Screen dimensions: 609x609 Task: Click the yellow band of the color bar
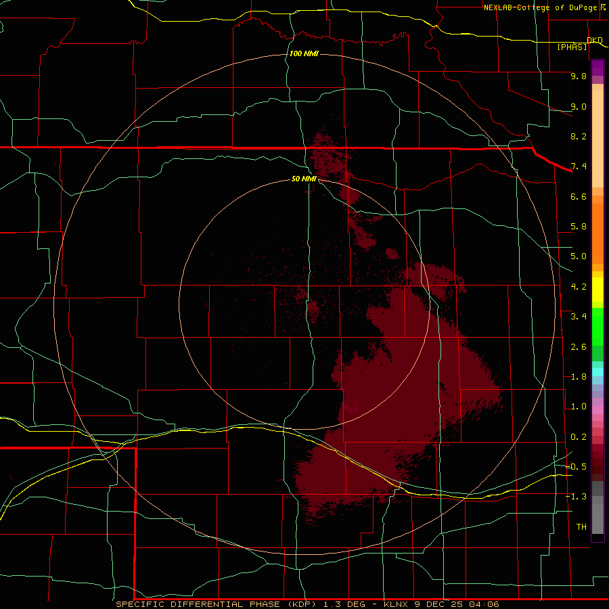597,290
